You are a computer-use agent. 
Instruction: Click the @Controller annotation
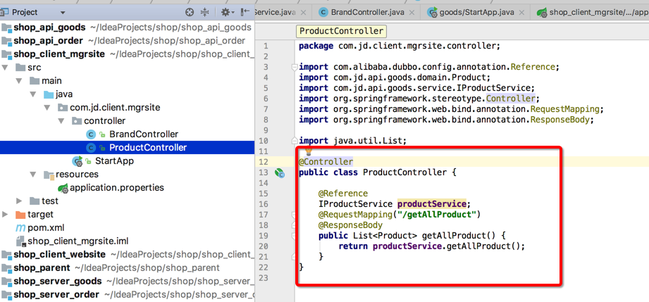[326, 162]
